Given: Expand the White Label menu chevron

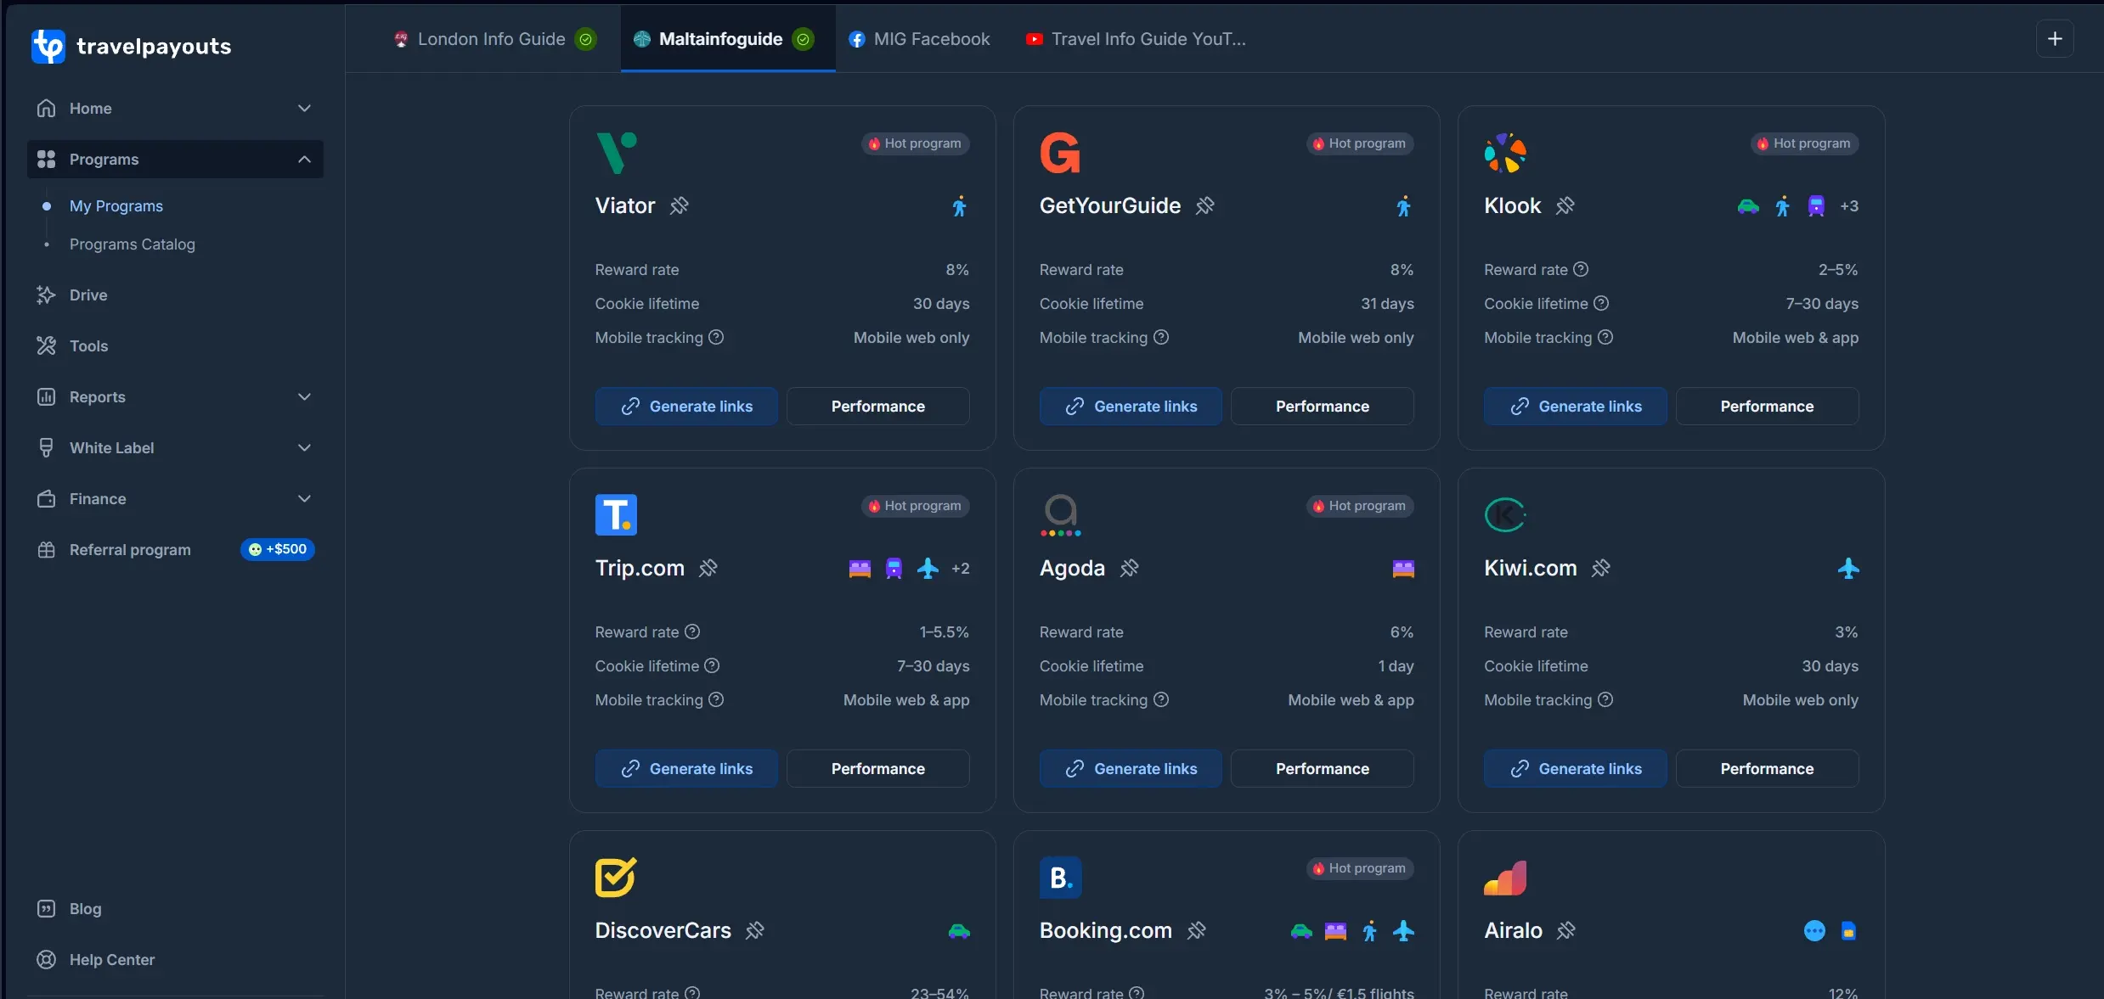Looking at the screenshot, I should [304, 448].
